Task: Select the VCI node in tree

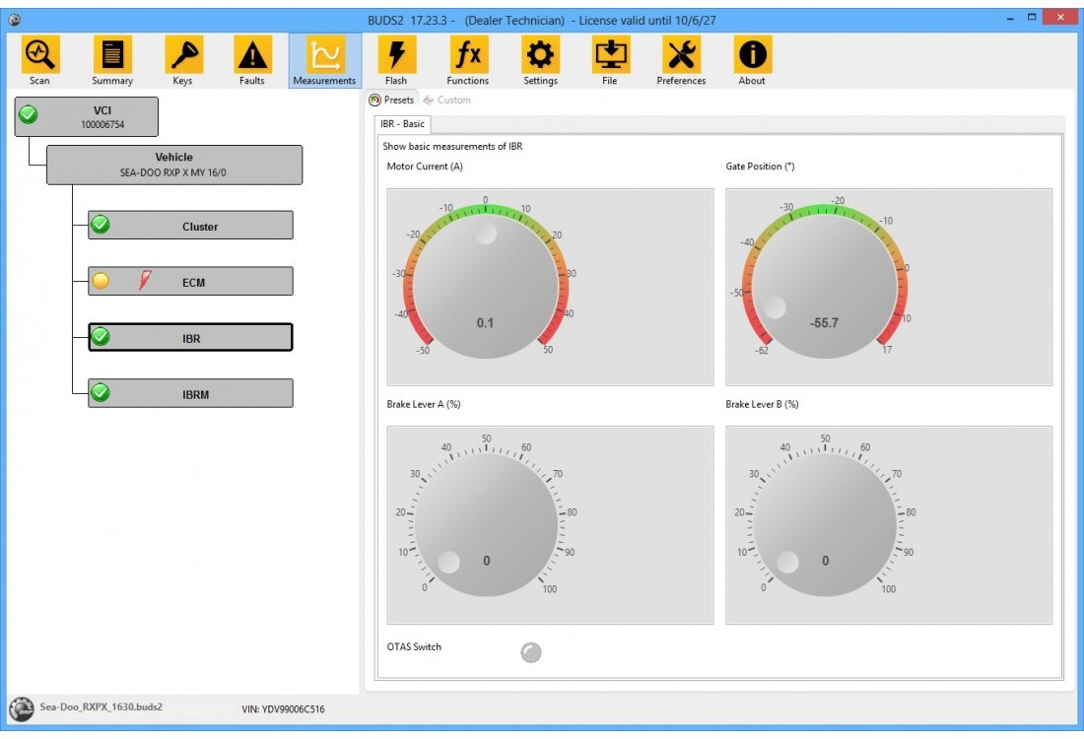Action: (87, 116)
